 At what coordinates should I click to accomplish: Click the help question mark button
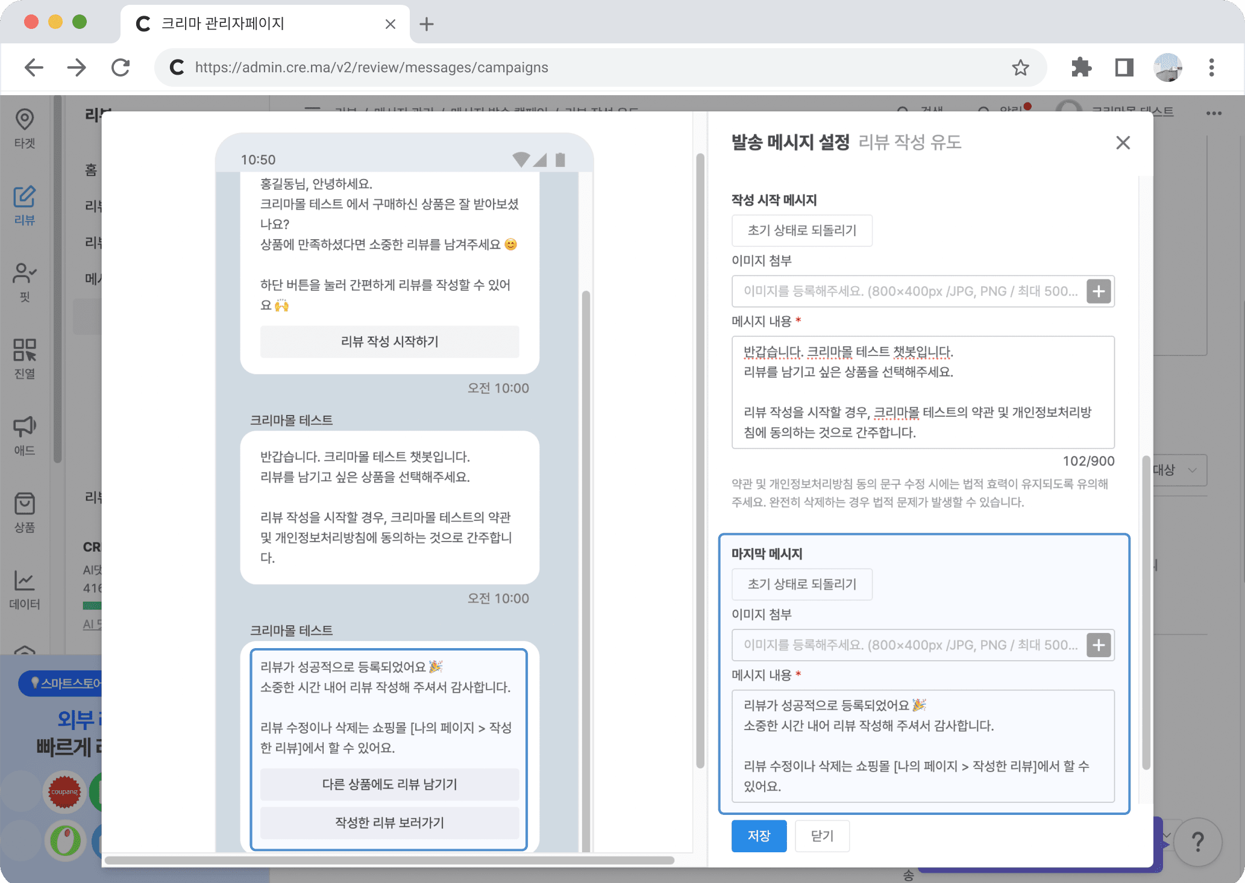[x=1197, y=841]
